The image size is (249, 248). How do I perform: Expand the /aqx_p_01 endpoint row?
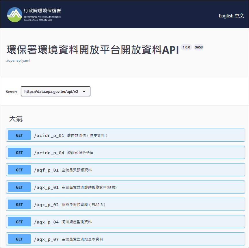pos(125,187)
